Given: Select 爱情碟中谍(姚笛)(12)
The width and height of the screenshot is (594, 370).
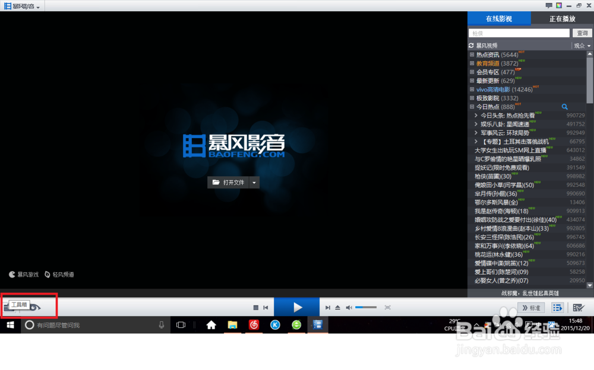Looking at the screenshot, I should click(501, 263).
